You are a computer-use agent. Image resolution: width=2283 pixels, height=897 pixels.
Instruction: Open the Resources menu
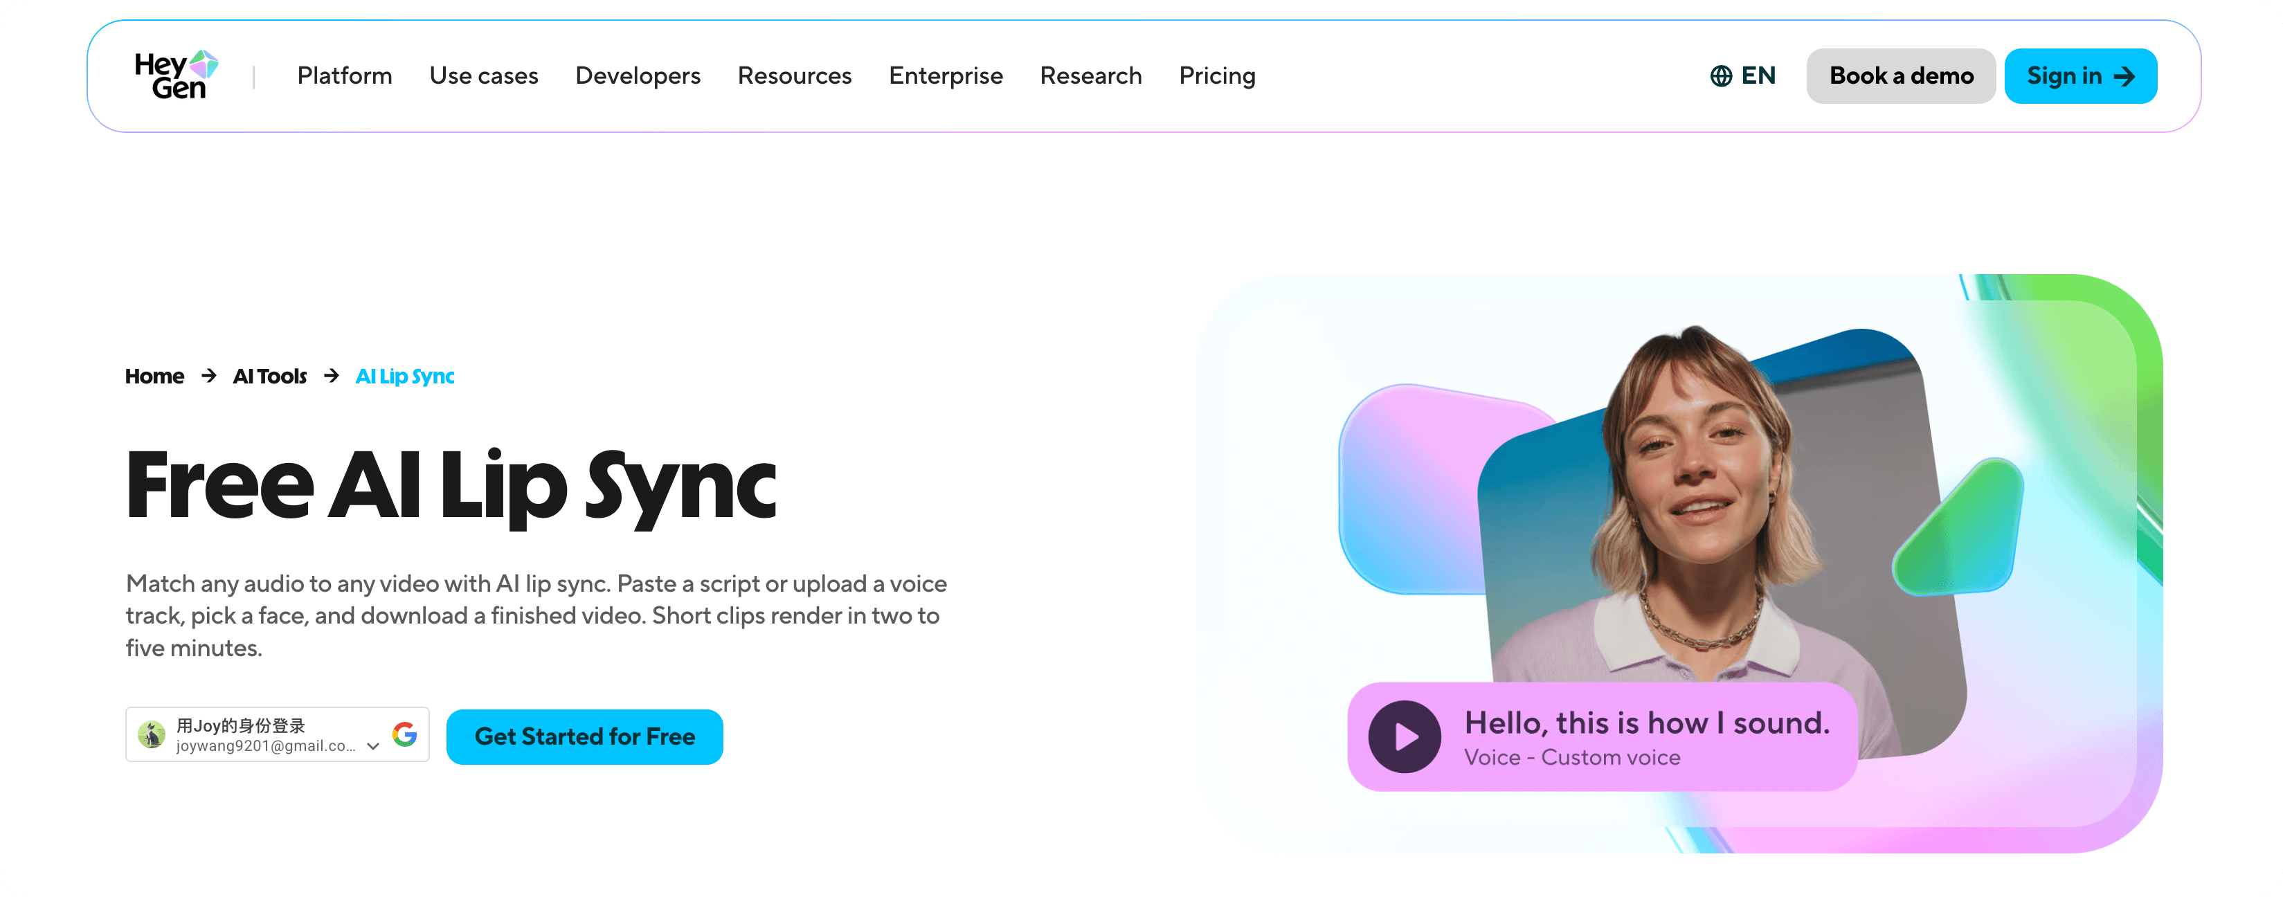tap(795, 76)
